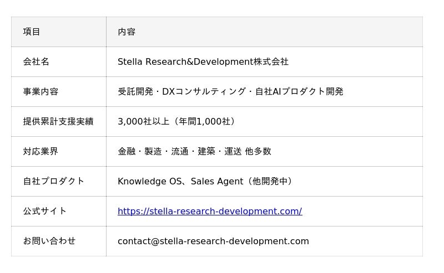Select the お問い合わせ row label
The width and height of the screenshot is (444, 273).
point(49,241)
